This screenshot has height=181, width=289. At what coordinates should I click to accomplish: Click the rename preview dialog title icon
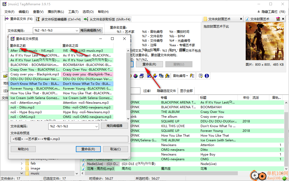click(x=13, y=39)
